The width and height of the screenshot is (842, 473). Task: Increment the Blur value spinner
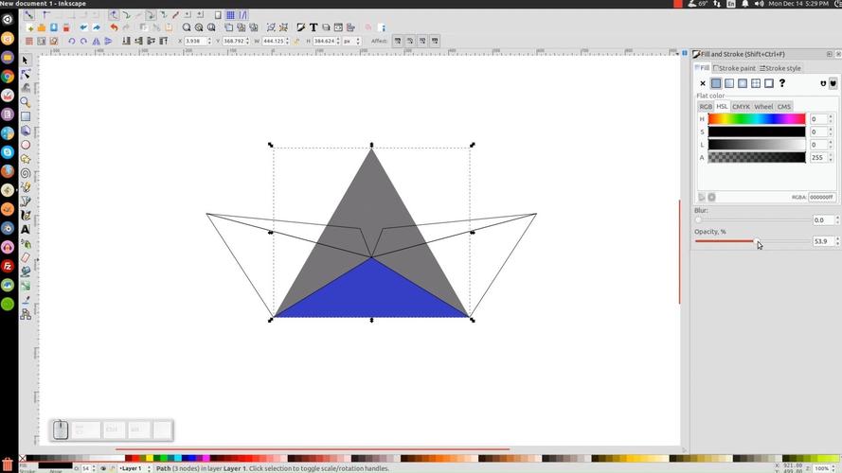pyautogui.click(x=837, y=218)
